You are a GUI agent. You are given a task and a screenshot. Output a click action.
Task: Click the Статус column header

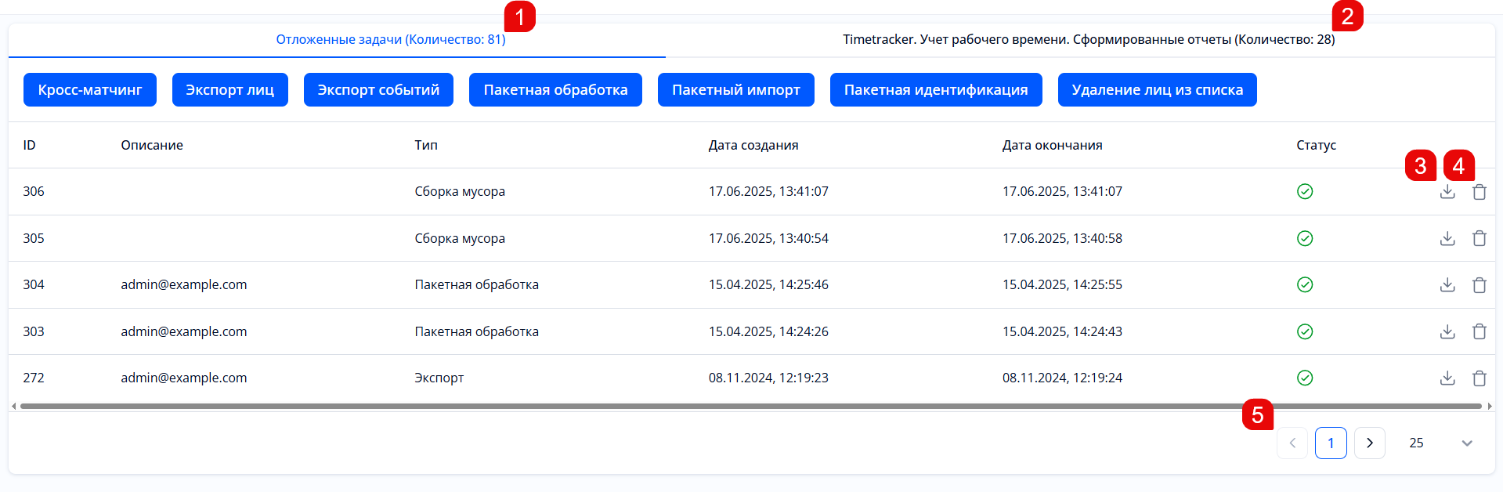[1316, 145]
